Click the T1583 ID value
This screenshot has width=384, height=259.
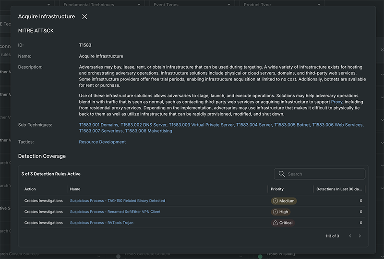pyautogui.click(x=85, y=45)
